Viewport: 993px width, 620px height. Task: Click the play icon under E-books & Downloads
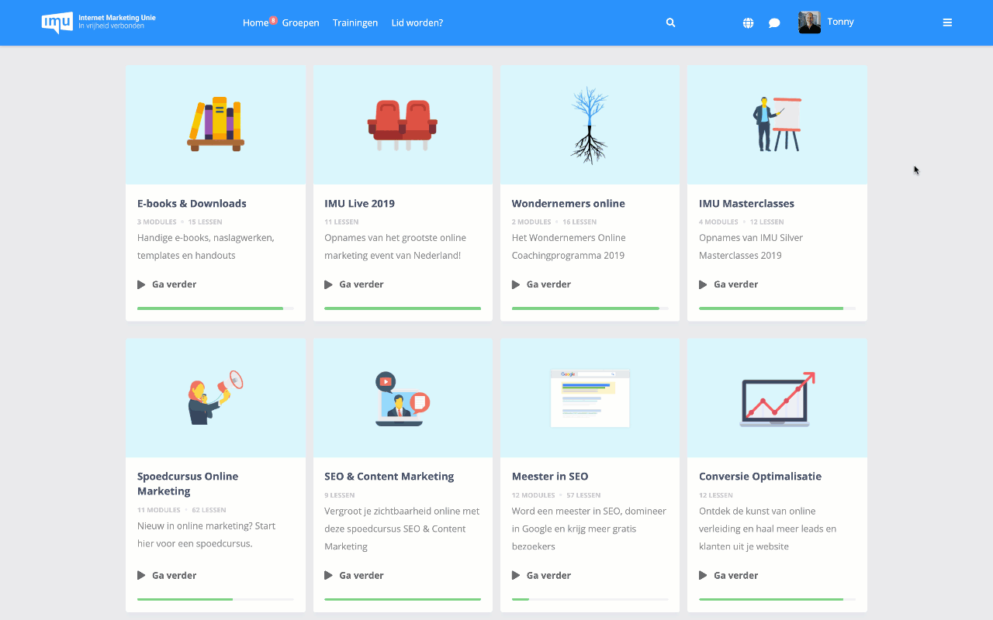[x=141, y=284]
